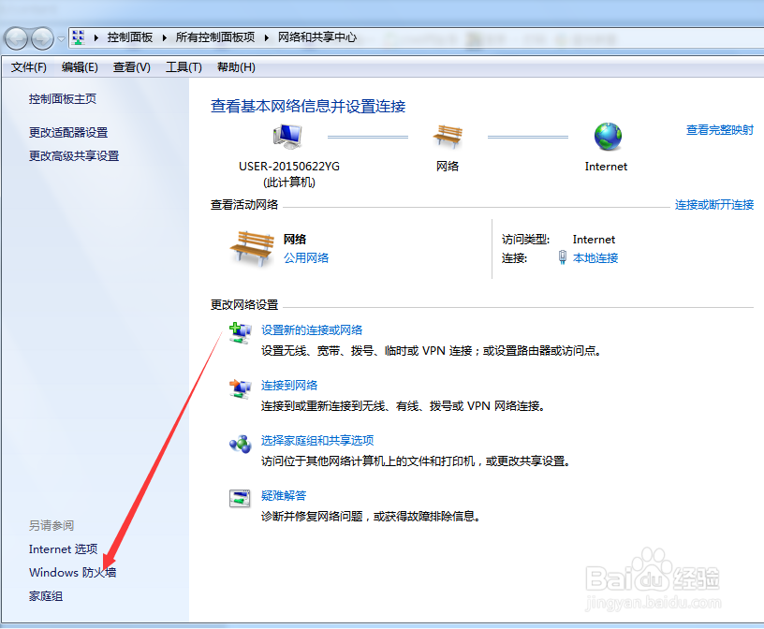764x629 pixels.
Task: Open the recent pages dropdown beside forward button
Action: tap(61, 38)
